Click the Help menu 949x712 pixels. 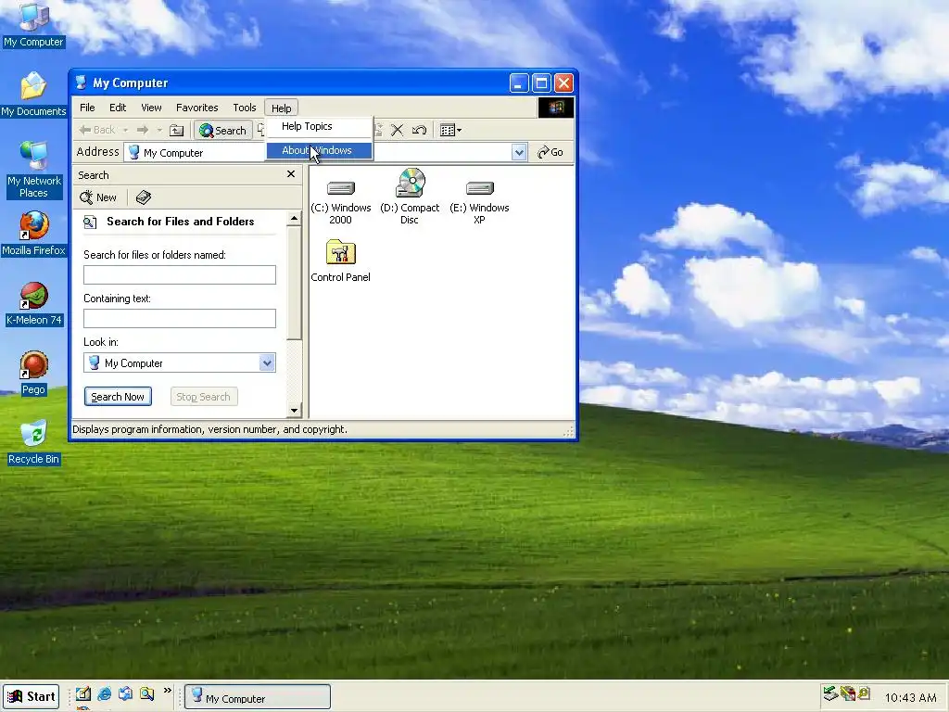pyautogui.click(x=282, y=108)
